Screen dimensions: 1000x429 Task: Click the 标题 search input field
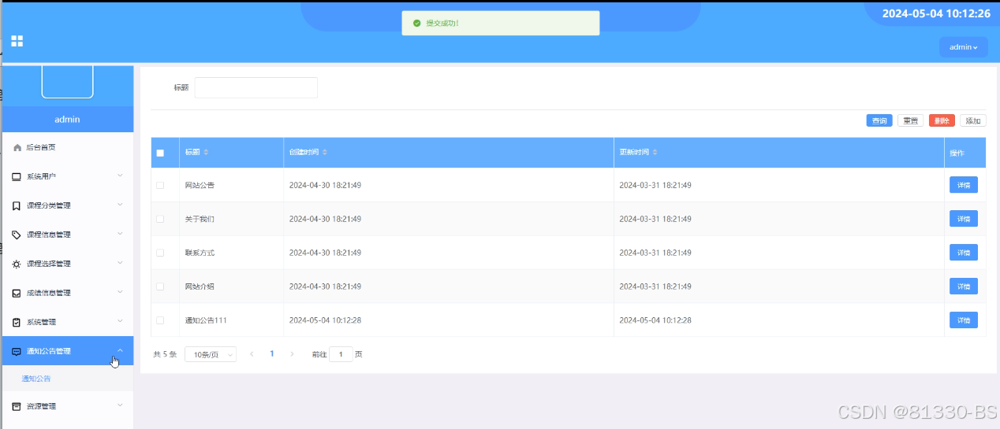256,87
